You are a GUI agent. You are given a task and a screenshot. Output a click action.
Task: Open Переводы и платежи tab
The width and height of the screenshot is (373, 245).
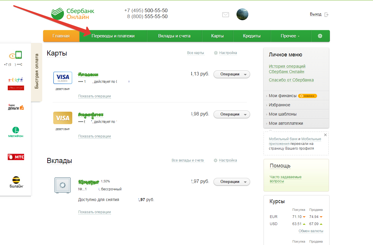[x=113, y=36]
